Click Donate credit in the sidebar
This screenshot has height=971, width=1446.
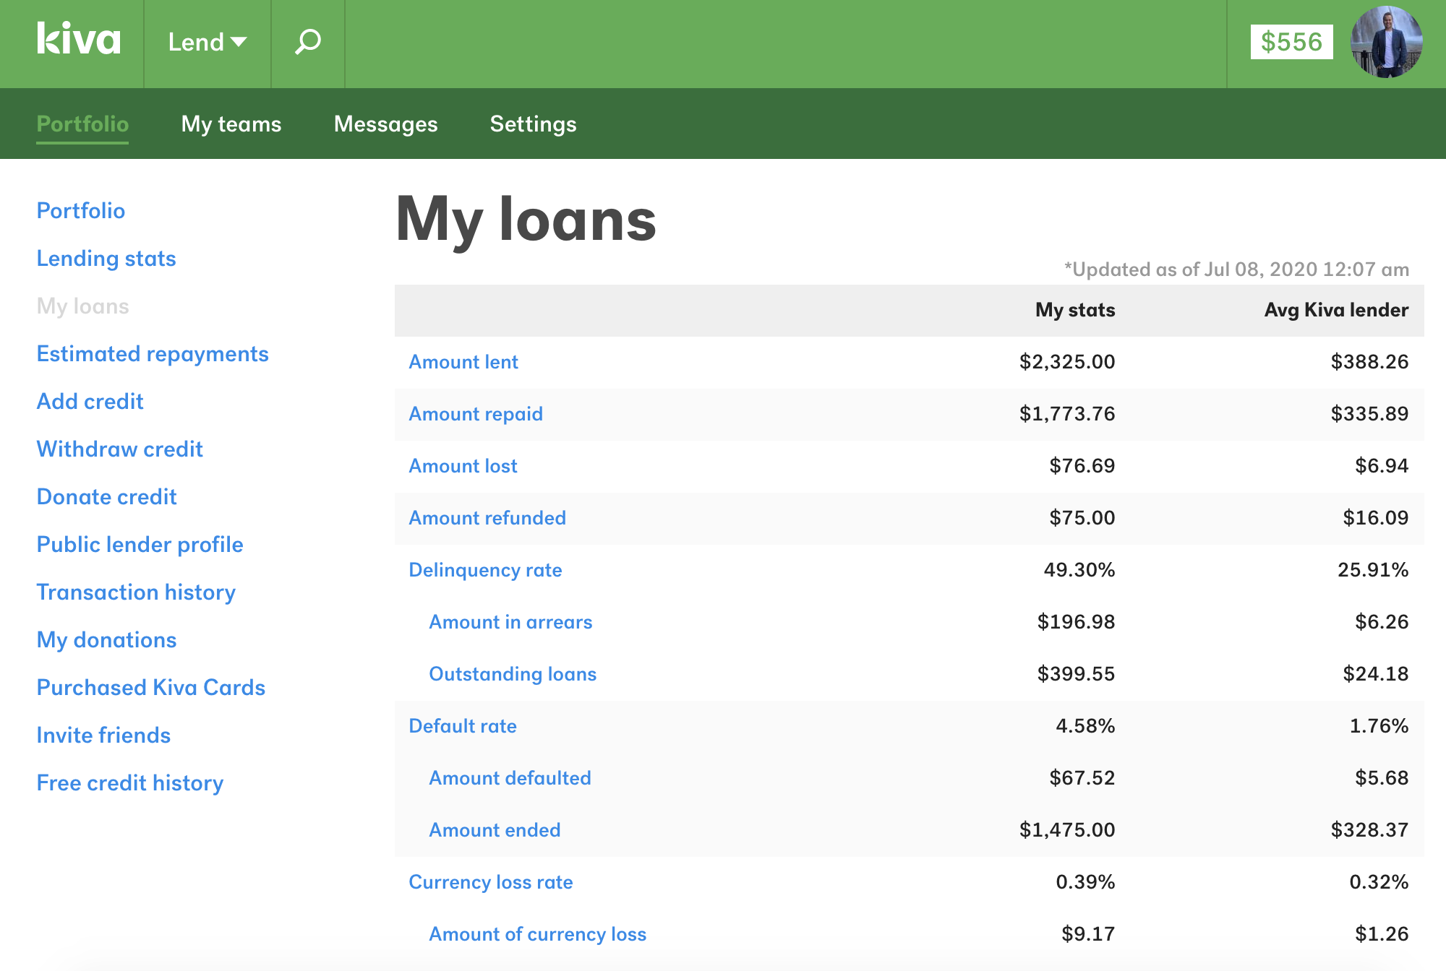pos(106,496)
